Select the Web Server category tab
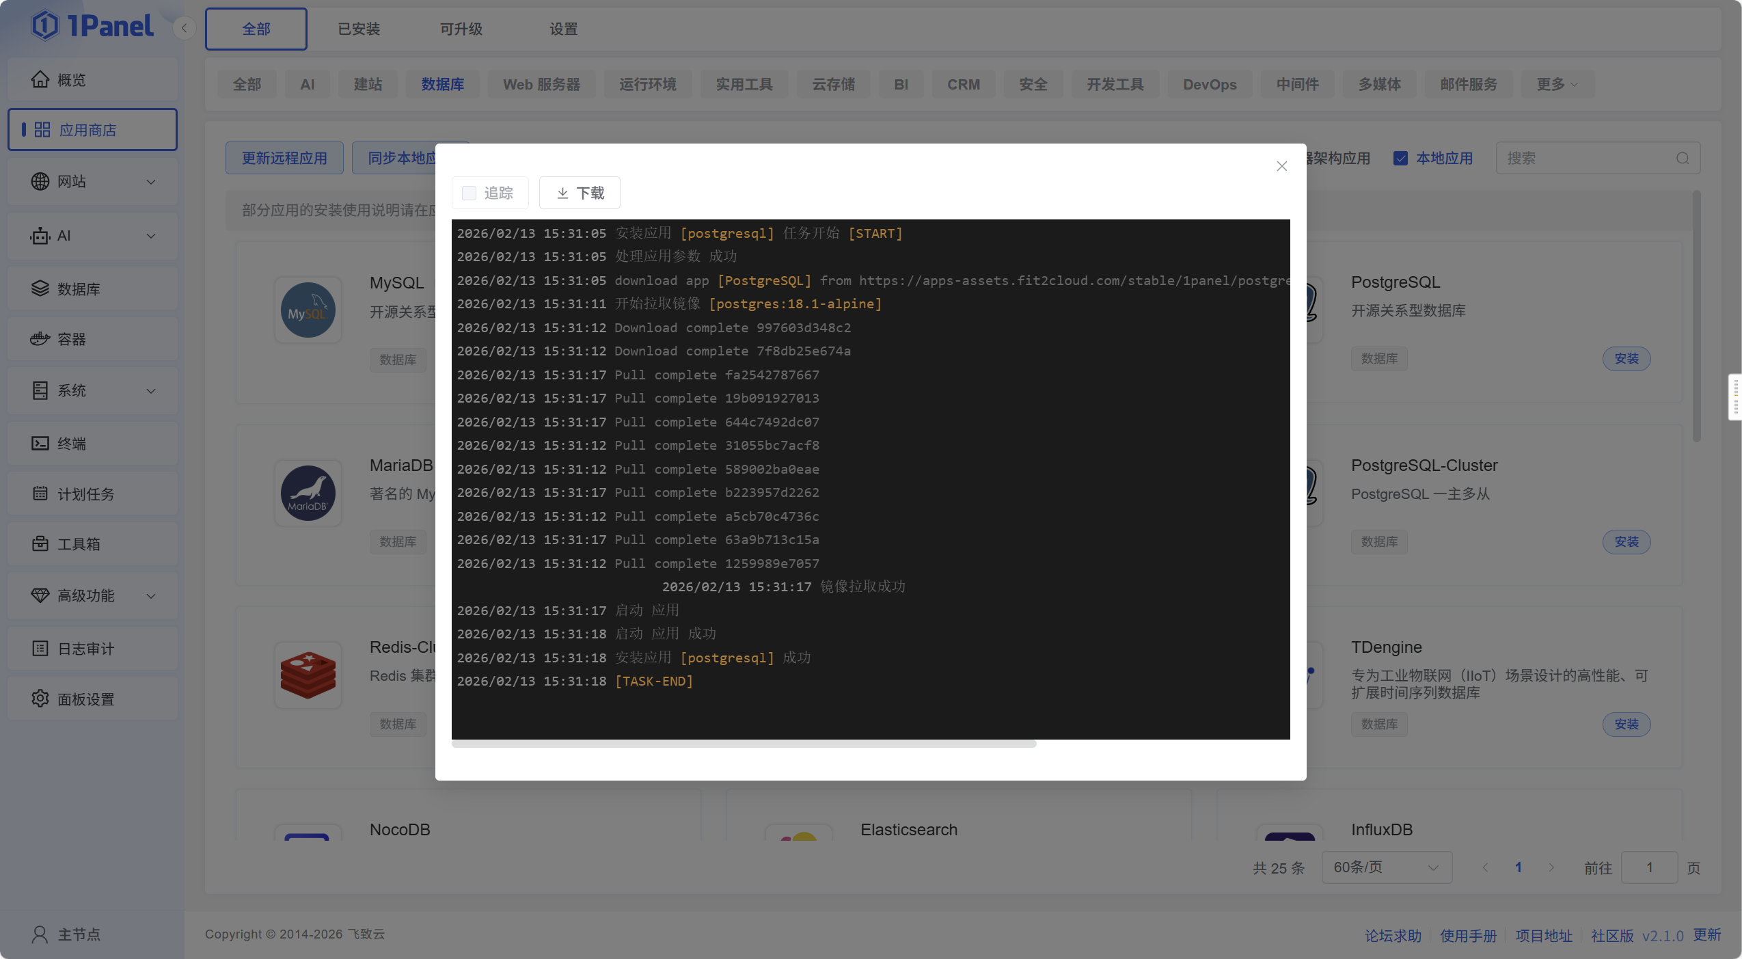The image size is (1742, 959). click(x=541, y=85)
